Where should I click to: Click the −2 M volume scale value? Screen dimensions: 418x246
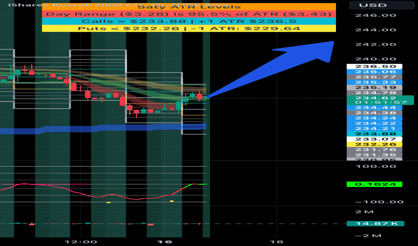click(x=368, y=236)
